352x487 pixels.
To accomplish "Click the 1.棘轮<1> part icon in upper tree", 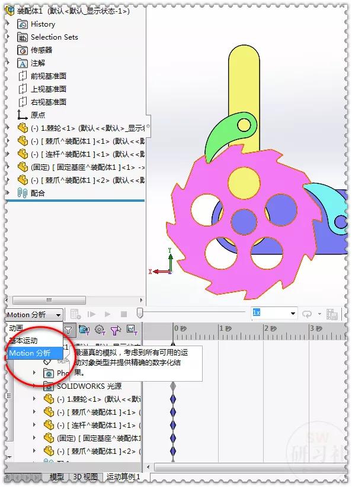I will (x=23, y=128).
